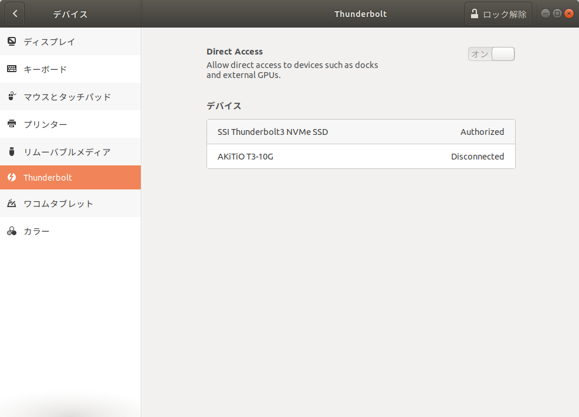The image size is (579, 417).
Task: Open the ディスプレイ settings panel
Action: click(x=70, y=41)
